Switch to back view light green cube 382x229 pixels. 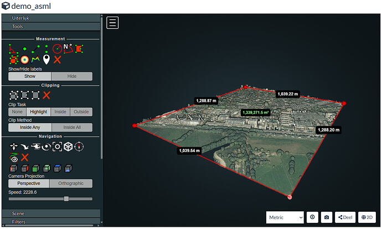47,168
